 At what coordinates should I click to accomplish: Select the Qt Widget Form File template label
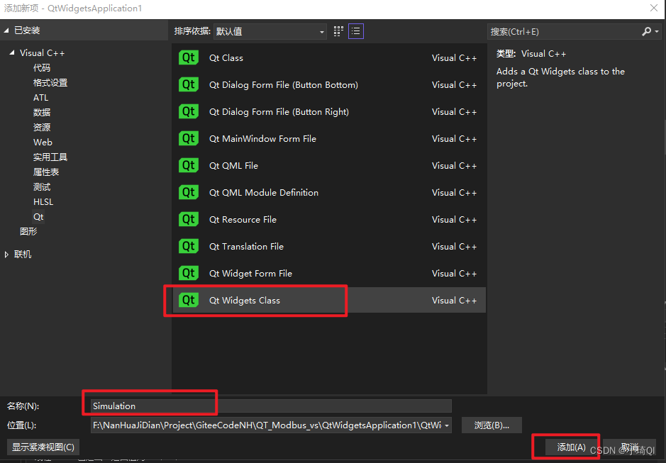click(x=250, y=274)
